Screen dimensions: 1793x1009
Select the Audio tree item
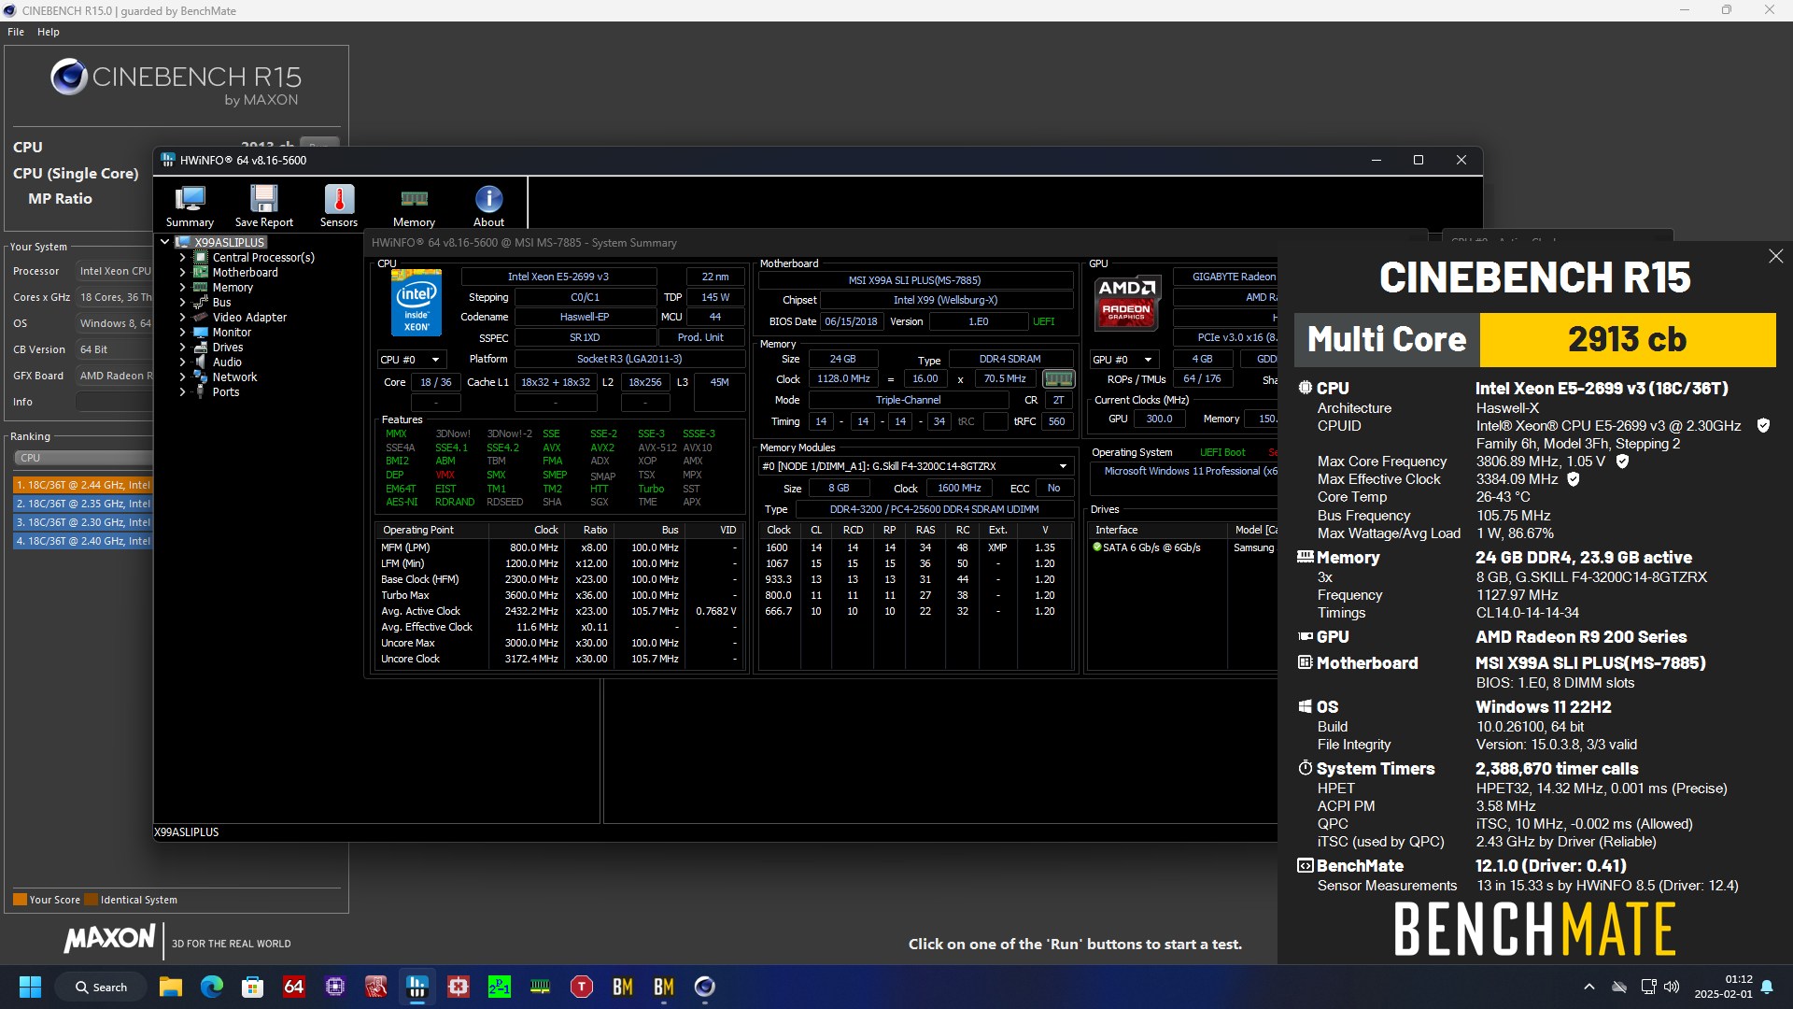pyautogui.click(x=227, y=362)
